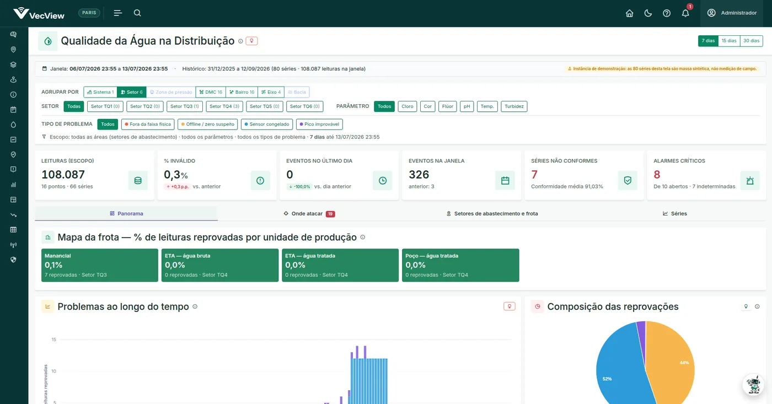Click the PARIS instance badge
Image resolution: width=772 pixels, height=404 pixels.
coord(89,13)
